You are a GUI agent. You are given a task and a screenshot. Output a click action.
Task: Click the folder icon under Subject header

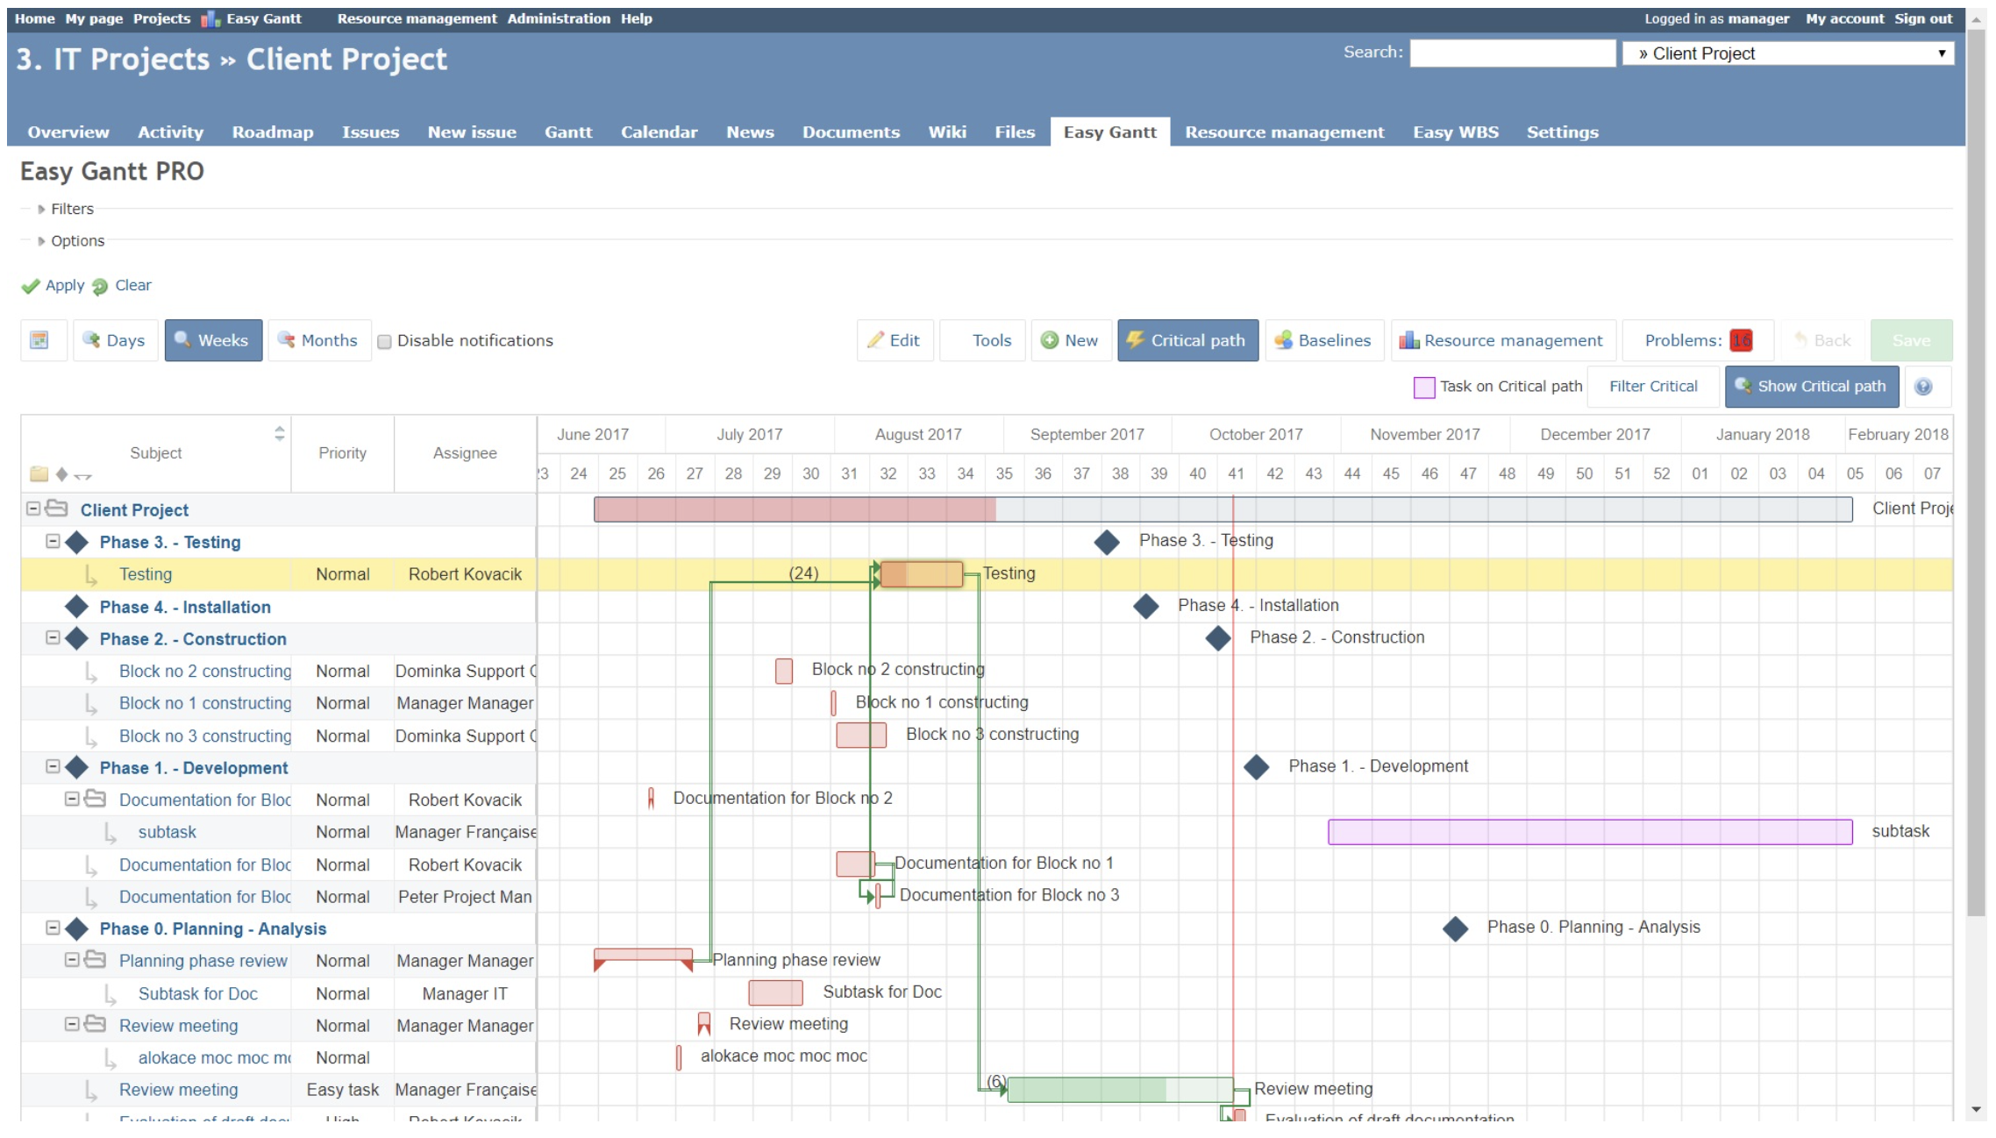click(x=39, y=474)
